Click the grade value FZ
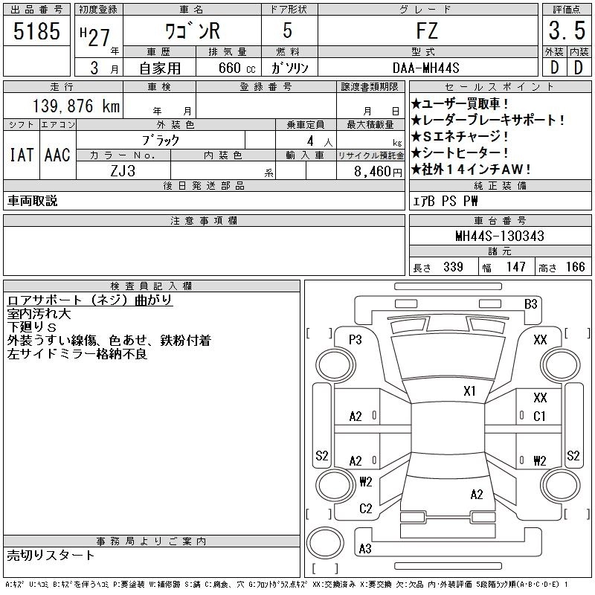This screenshot has width=595, height=595. click(427, 30)
